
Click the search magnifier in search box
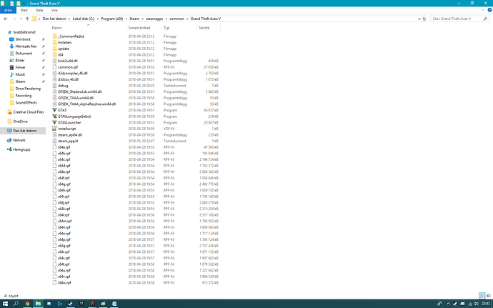point(485,19)
